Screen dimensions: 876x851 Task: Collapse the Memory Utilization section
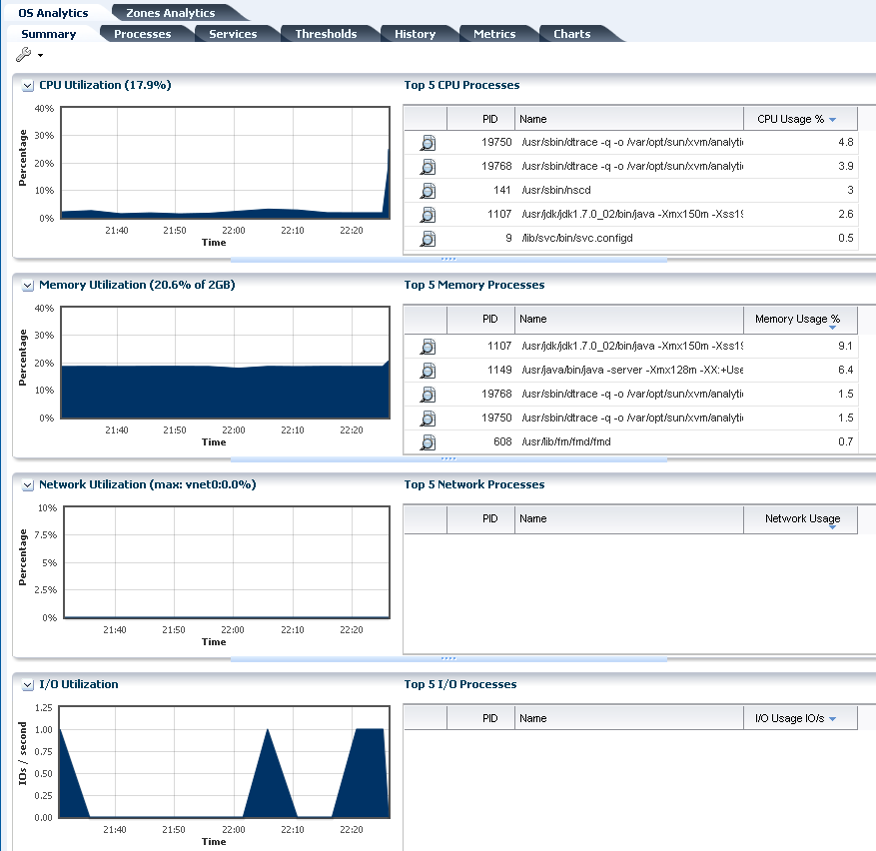[x=27, y=285]
